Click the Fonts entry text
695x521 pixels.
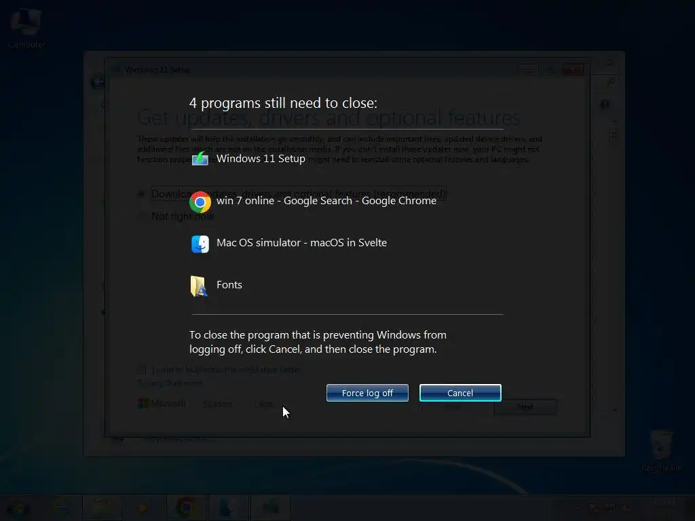229,285
